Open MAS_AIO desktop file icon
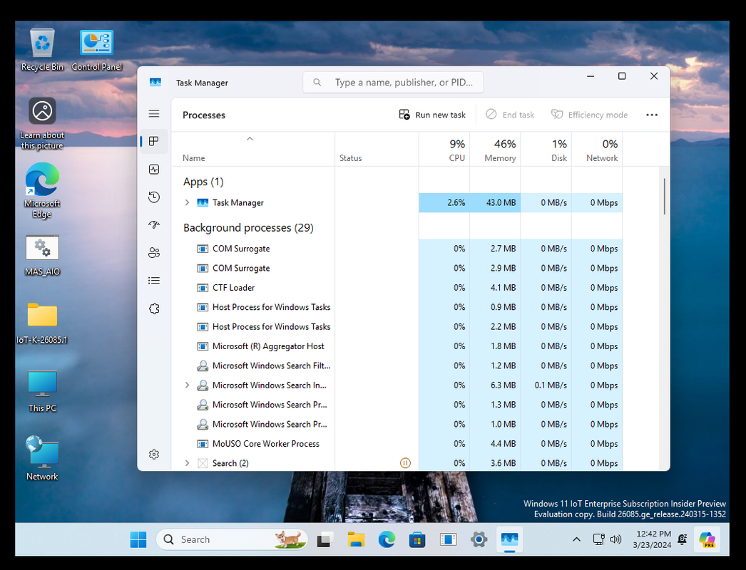Image resolution: width=746 pixels, height=570 pixels. [x=42, y=256]
